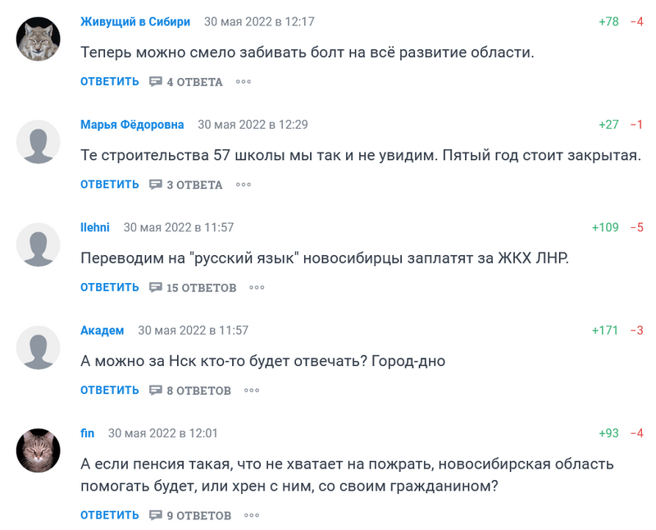This screenshot has height=530, width=656.
Task: Upvote Академ's comment with +171
Action: [605, 330]
